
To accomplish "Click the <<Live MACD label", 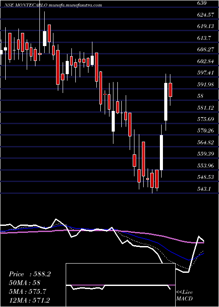I will pos(184,296).
